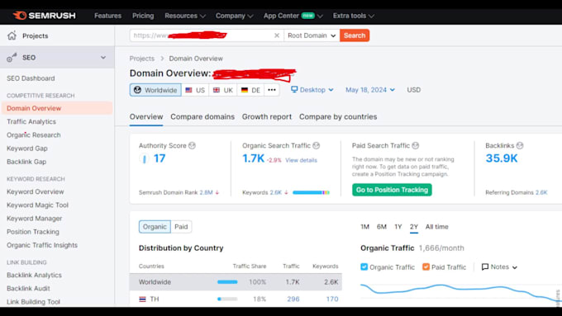
Task: Open the Projects home icon
Action: (12, 35)
